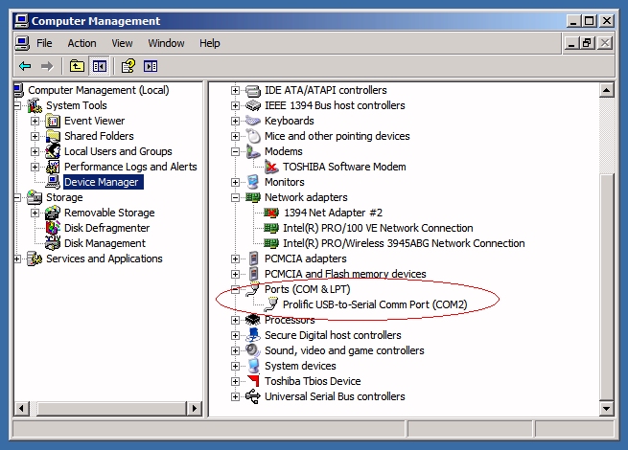Click the vertical scrollbar thumb in device list
Viewport: 628px width, 450px height.
tap(606, 286)
